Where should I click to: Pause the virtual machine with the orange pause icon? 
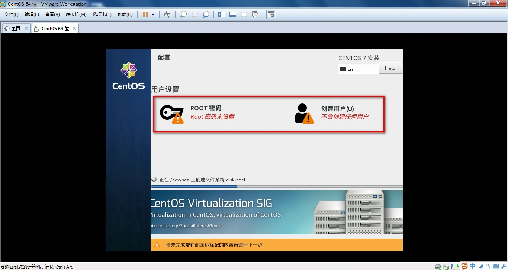pos(145,14)
